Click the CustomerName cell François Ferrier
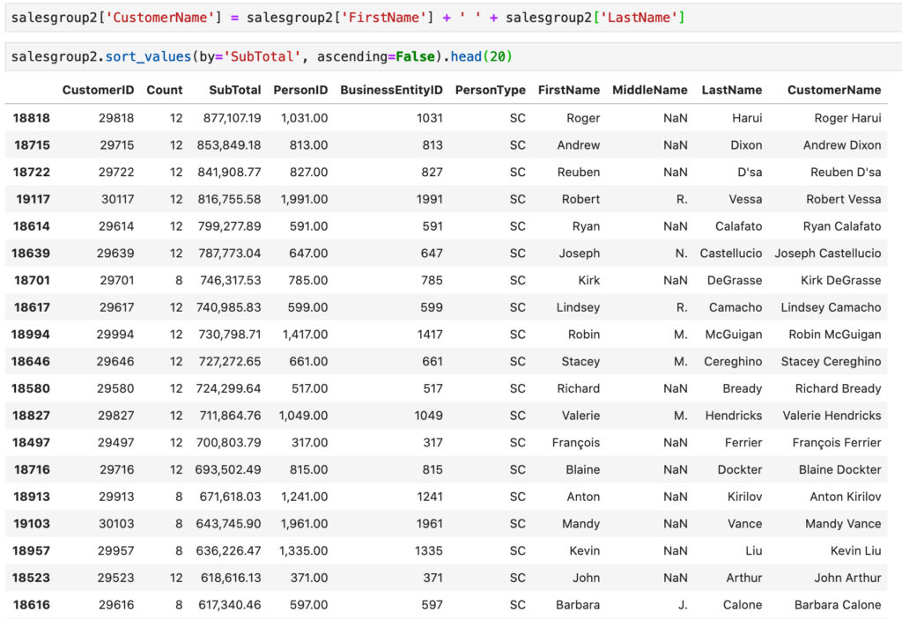The width and height of the screenshot is (902, 619). [x=837, y=442]
